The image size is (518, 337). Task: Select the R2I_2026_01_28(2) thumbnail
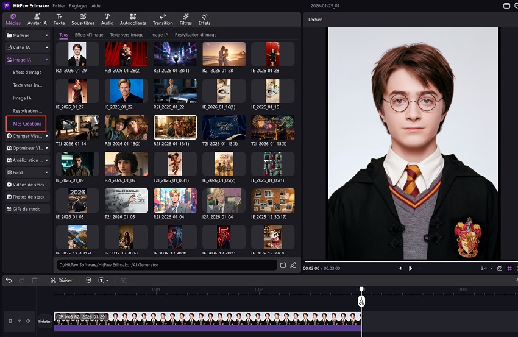(126, 54)
